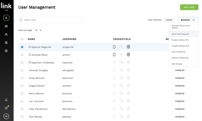Click Spencer Majernik's fingerprint credential icon
This screenshot has height=121, width=202.
(128, 47)
